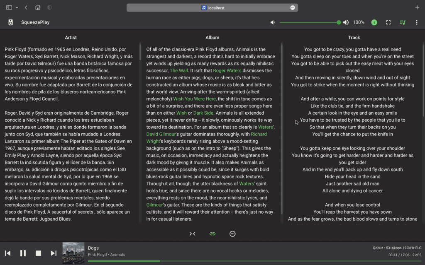Click Pink Floyd • Animals subtitle
425x265 pixels.
(107, 255)
